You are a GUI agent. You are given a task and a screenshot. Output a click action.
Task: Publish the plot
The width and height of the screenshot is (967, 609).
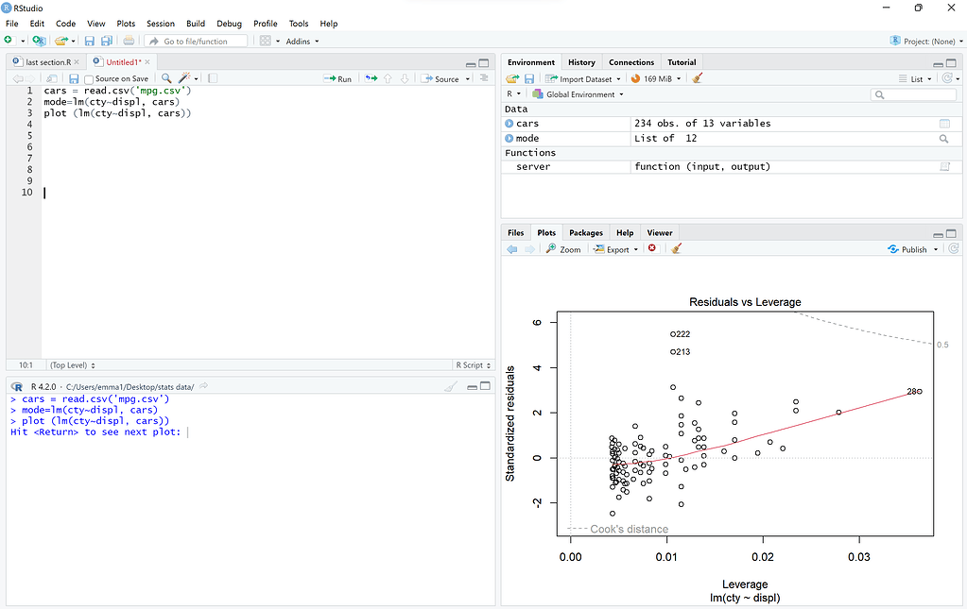pos(907,249)
